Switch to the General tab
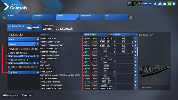Viewport: 178px width, 100px height. pyautogui.click(x=19, y=17)
